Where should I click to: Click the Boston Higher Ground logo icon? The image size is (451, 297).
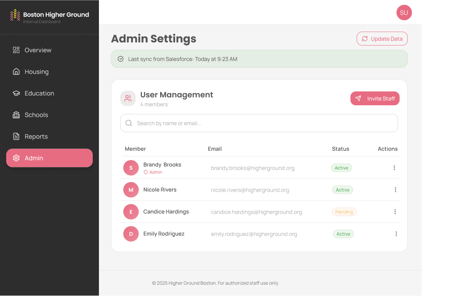click(x=15, y=15)
